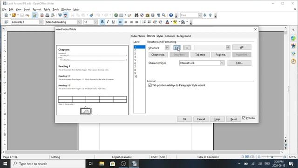Uncheck the Preview checkbox
This screenshot has width=298, height=168.
coord(244,118)
